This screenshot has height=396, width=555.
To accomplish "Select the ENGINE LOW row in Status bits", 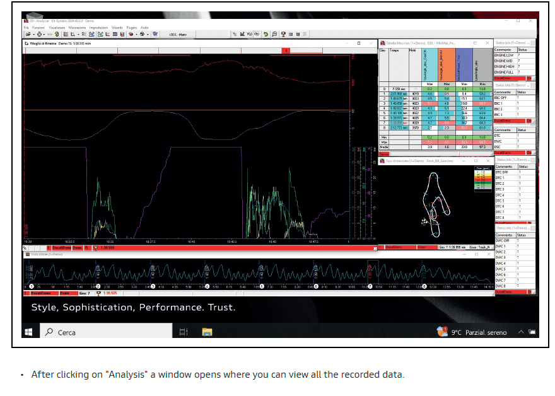I will point(514,55).
